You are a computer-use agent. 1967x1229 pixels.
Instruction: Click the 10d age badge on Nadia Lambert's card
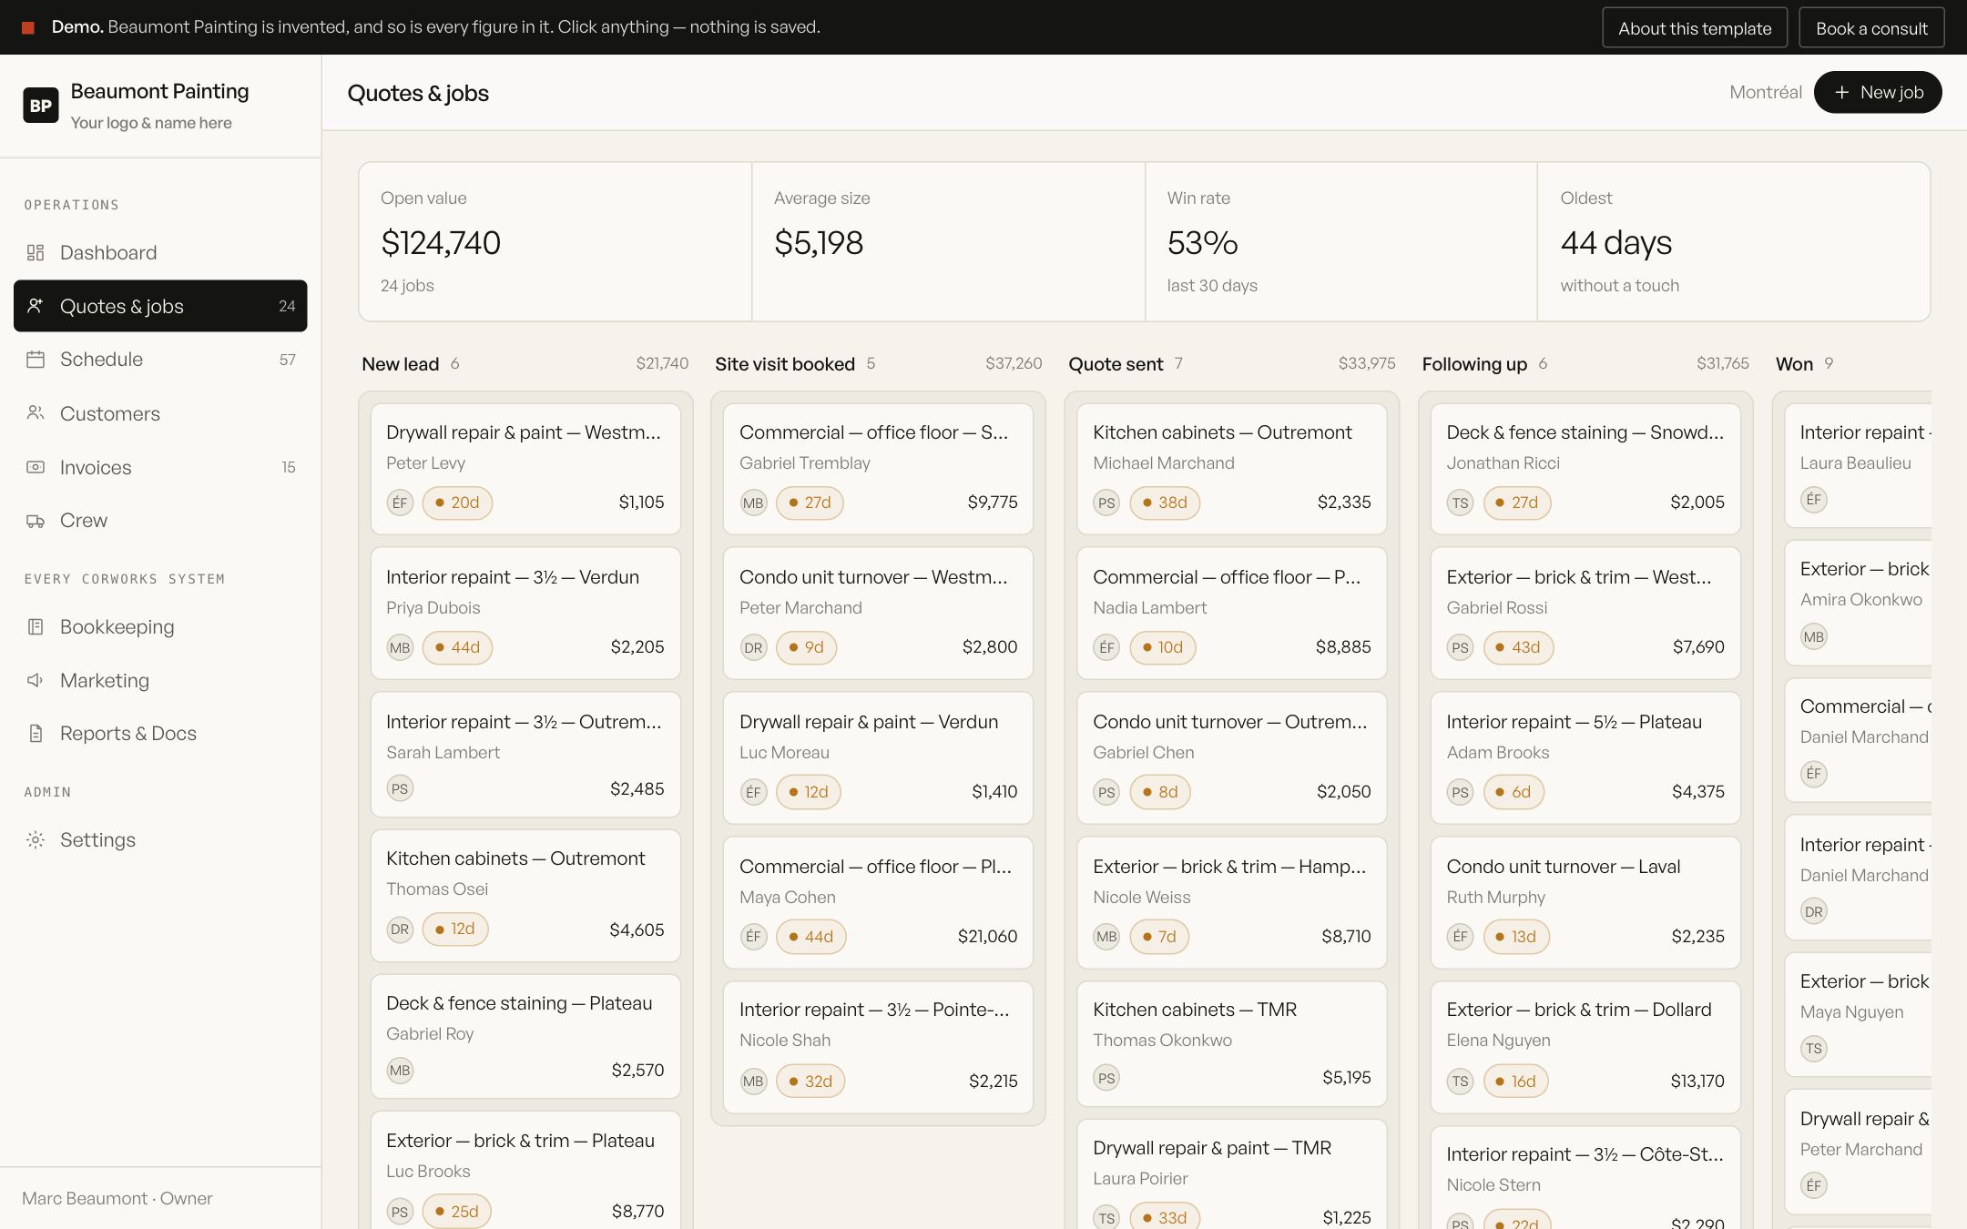pos(1162,647)
